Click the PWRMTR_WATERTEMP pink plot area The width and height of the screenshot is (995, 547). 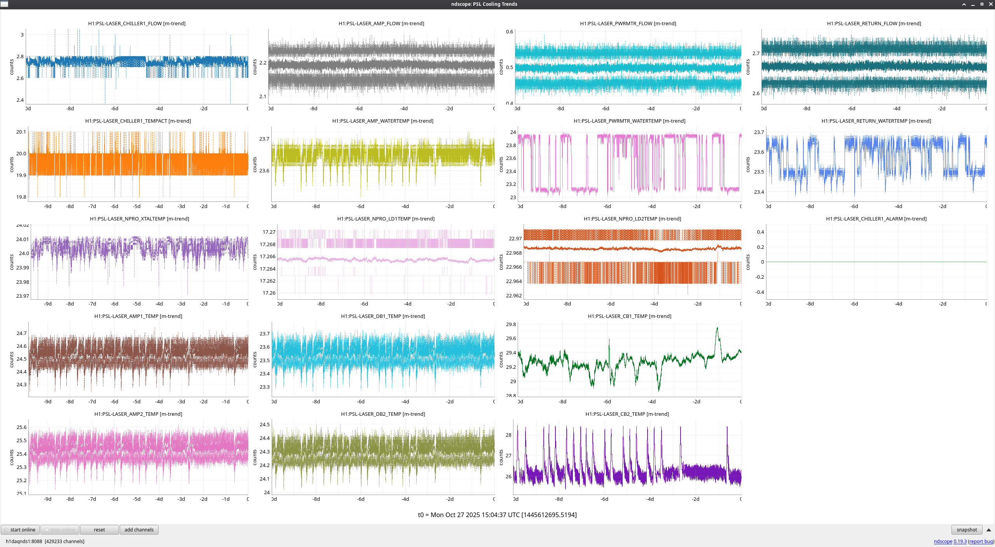click(x=630, y=164)
